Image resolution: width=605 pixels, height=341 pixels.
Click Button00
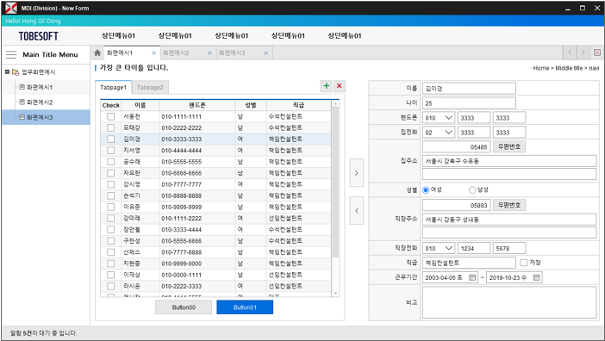(x=184, y=307)
